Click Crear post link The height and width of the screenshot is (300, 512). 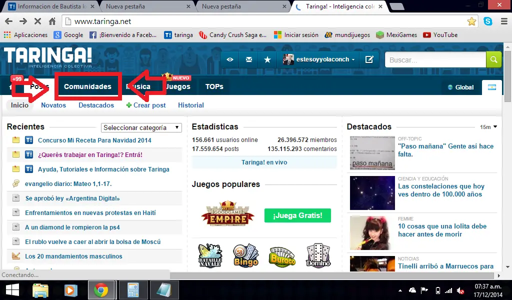pos(146,105)
